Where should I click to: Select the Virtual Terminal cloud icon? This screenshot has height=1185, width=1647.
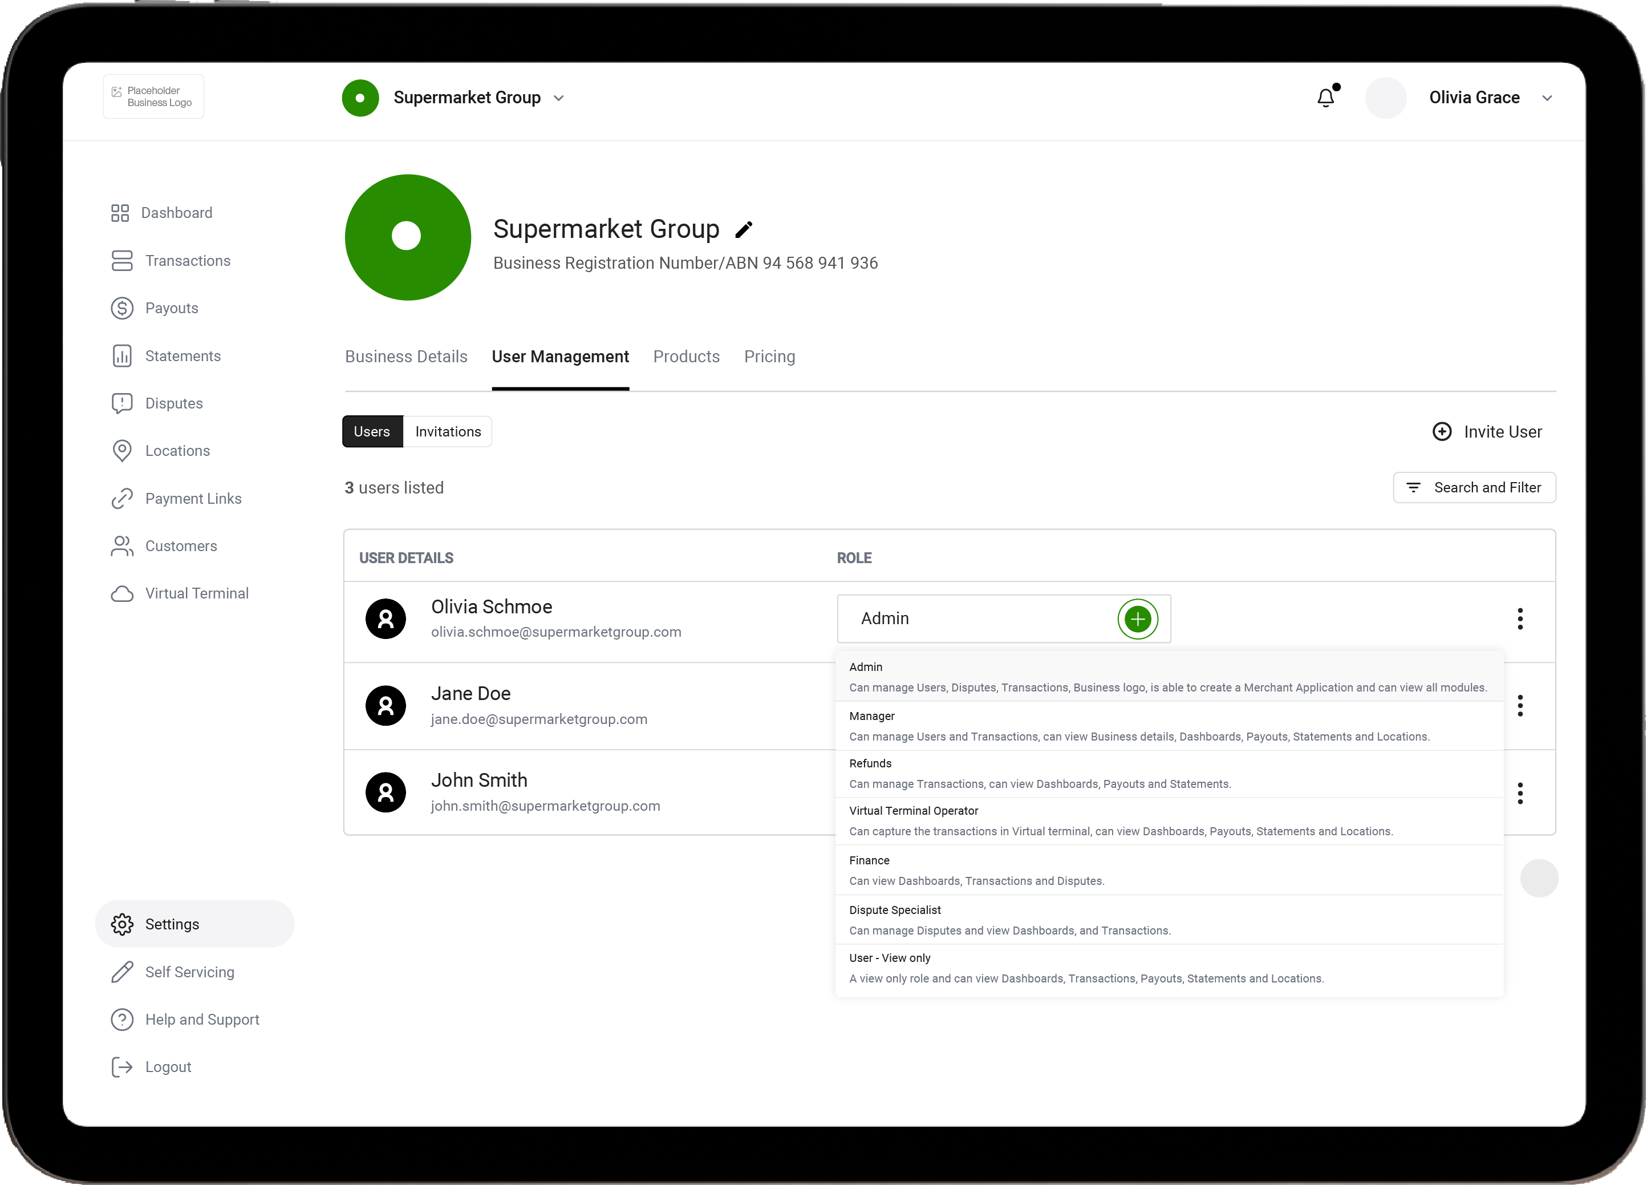(x=122, y=593)
